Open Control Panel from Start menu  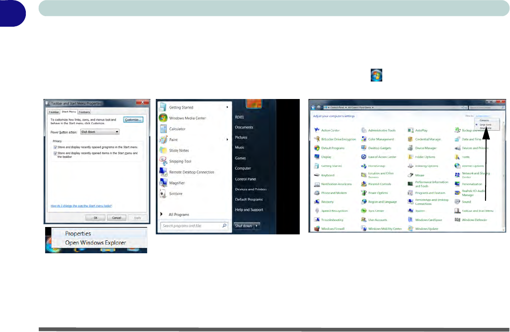(x=246, y=179)
